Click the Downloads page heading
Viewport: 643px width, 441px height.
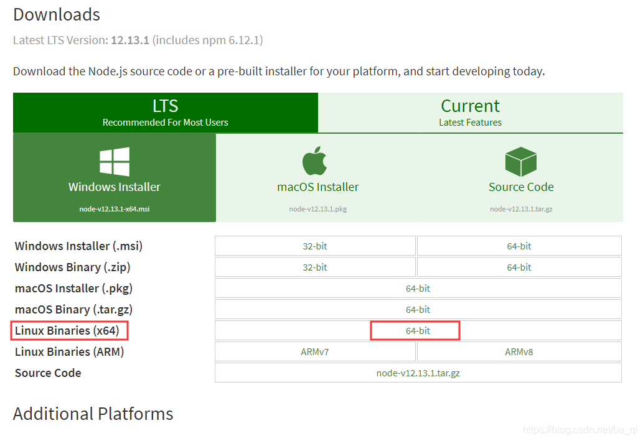pos(57,15)
